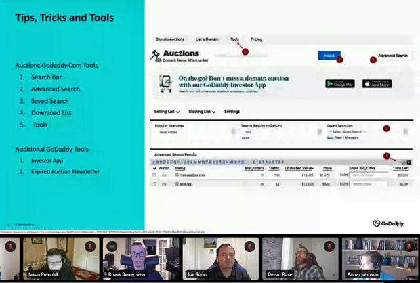Open the Tools menu item
Image resolution: width=420 pixels, height=283 pixels.
pos(234,39)
